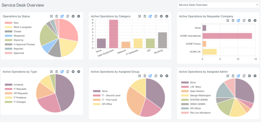Expand Active Operations by Type fullscreen
The width and height of the screenshot is (261, 123).
click(51, 72)
